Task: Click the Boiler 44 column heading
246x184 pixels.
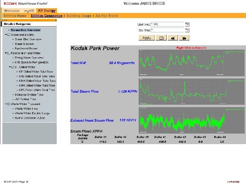Action: (x=220, y=137)
